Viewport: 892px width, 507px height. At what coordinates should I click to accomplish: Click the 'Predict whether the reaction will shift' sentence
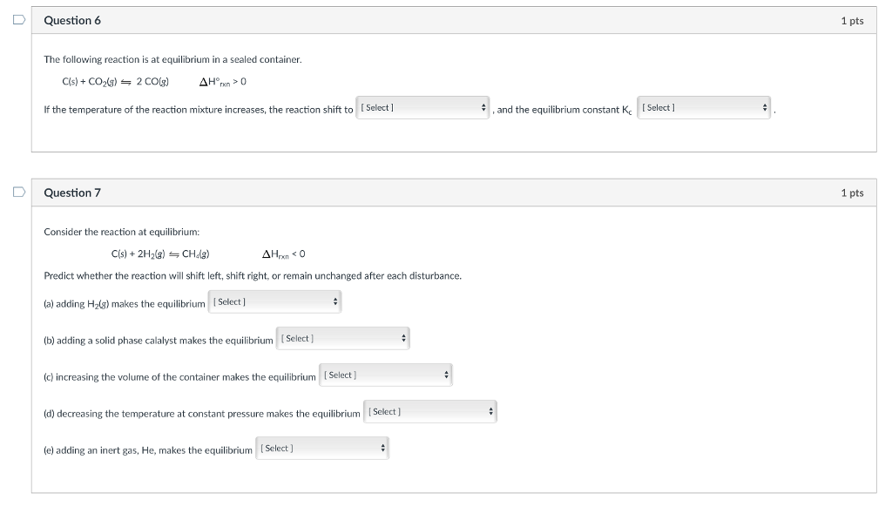(x=253, y=276)
